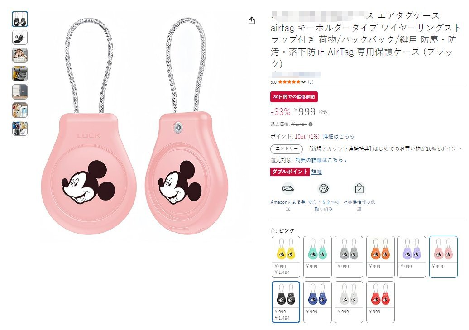Image resolution: width=469 pixels, height=330 pixels.
Task: Click the エントリー button
Action: 287,148
